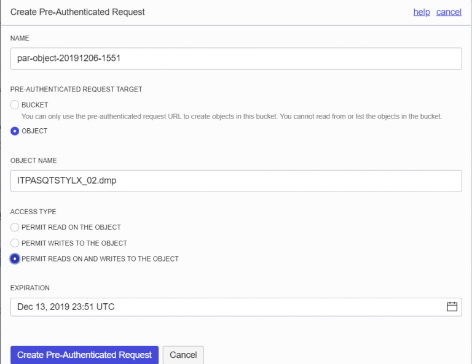Click the Pre-Authenticated Request Target heading

(76, 90)
